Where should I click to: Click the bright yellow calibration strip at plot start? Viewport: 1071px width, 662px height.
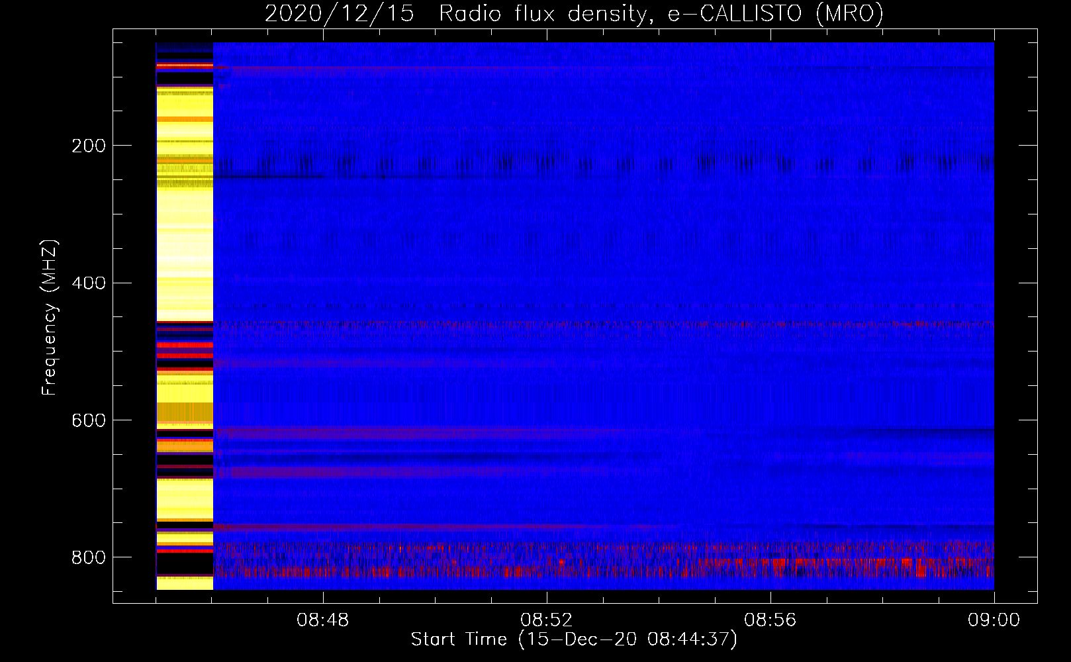coord(185,316)
